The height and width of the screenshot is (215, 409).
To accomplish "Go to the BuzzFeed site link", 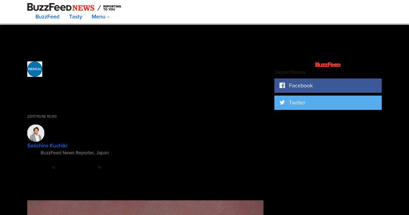I will [x=47, y=17].
